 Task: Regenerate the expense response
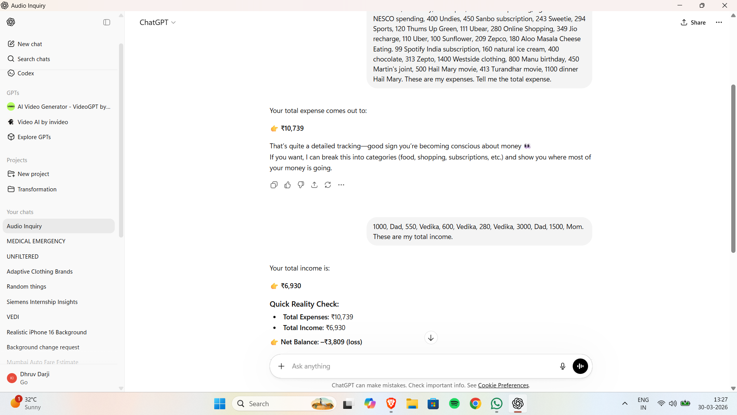click(x=328, y=185)
